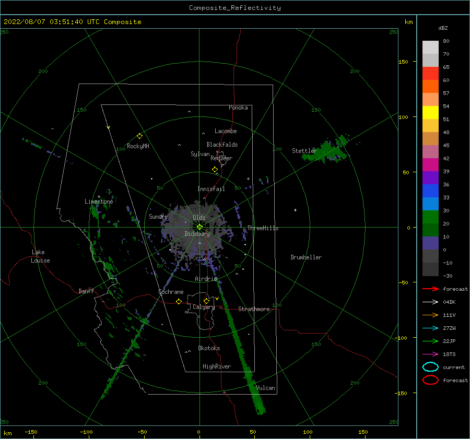
Task: Click the green 22JP arrow icon
Action: [430, 341]
